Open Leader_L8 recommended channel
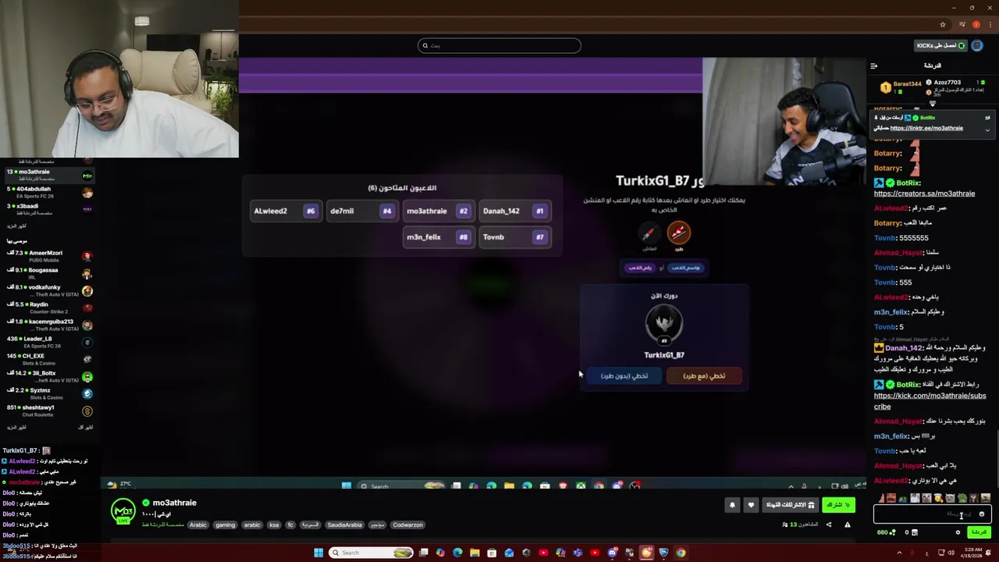Image resolution: width=999 pixels, height=562 pixels. (x=49, y=342)
